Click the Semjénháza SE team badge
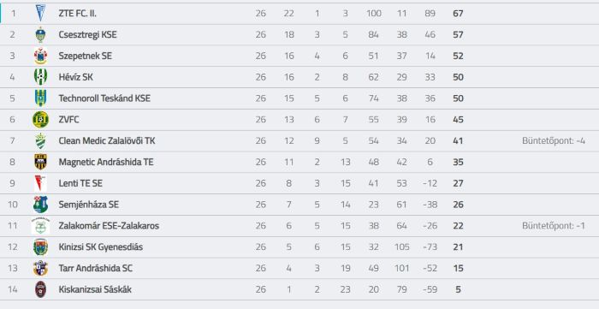This screenshot has width=599, height=309. coord(40,205)
